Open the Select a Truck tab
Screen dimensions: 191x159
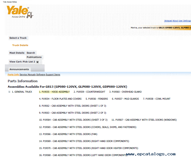[18, 38]
